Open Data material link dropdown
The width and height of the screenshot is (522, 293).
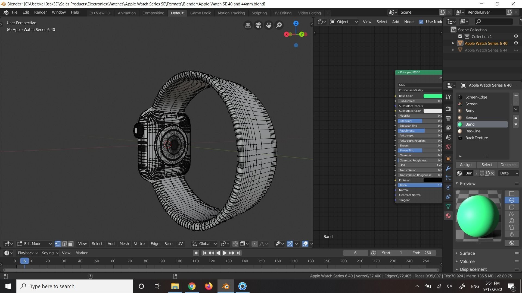coord(508,173)
